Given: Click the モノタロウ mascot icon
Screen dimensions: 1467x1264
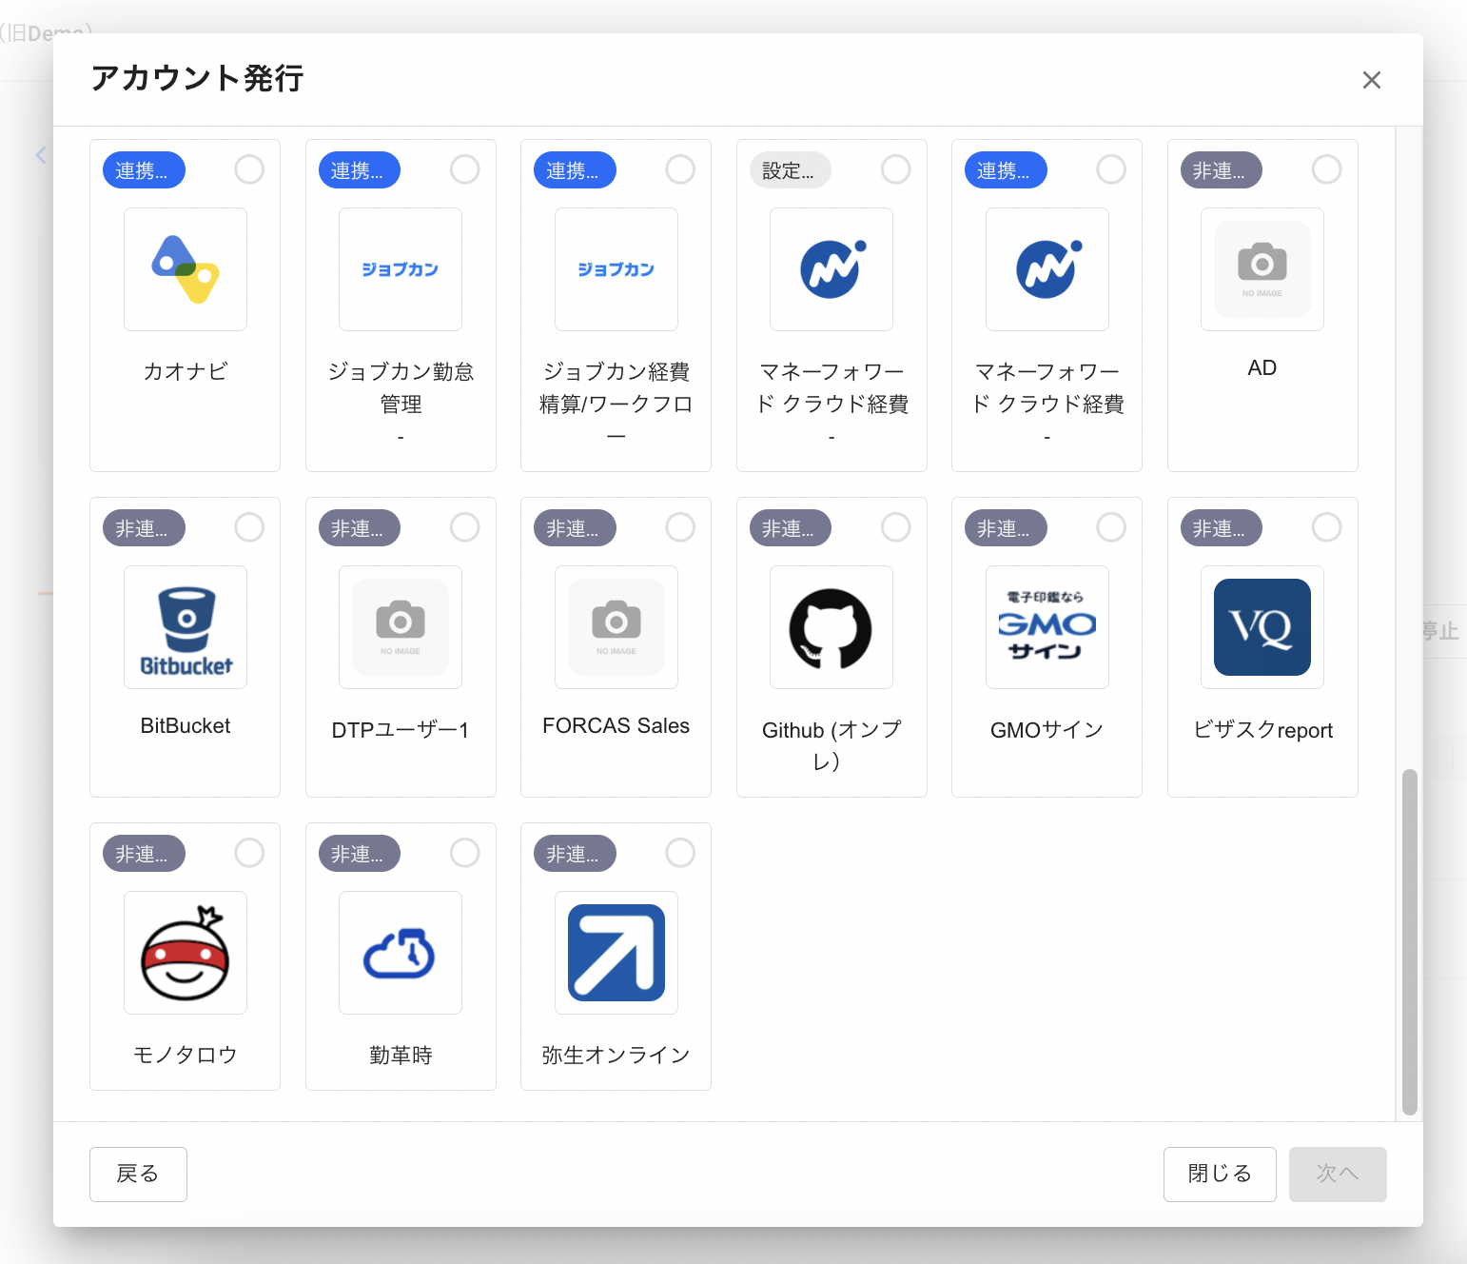Looking at the screenshot, I should coord(186,954).
